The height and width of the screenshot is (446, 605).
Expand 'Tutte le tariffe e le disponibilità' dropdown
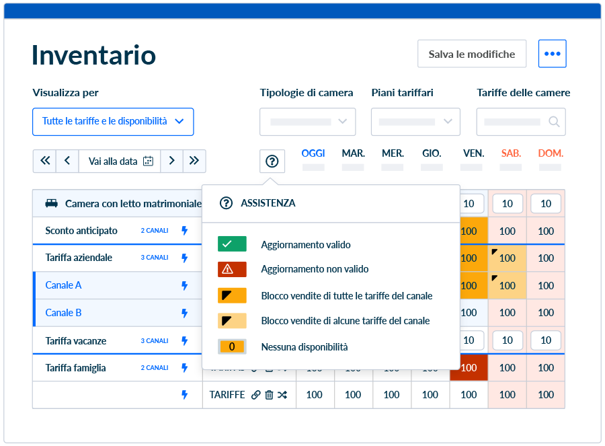(x=113, y=122)
